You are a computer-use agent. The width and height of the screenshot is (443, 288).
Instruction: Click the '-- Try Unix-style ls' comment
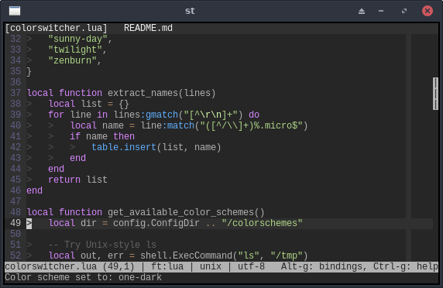pyautogui.click(x=102, y=245)
